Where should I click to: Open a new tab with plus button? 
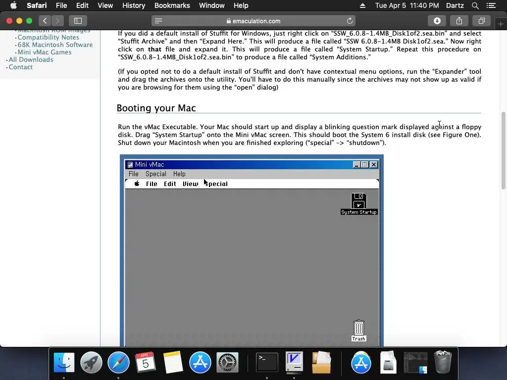coord(501,24)
